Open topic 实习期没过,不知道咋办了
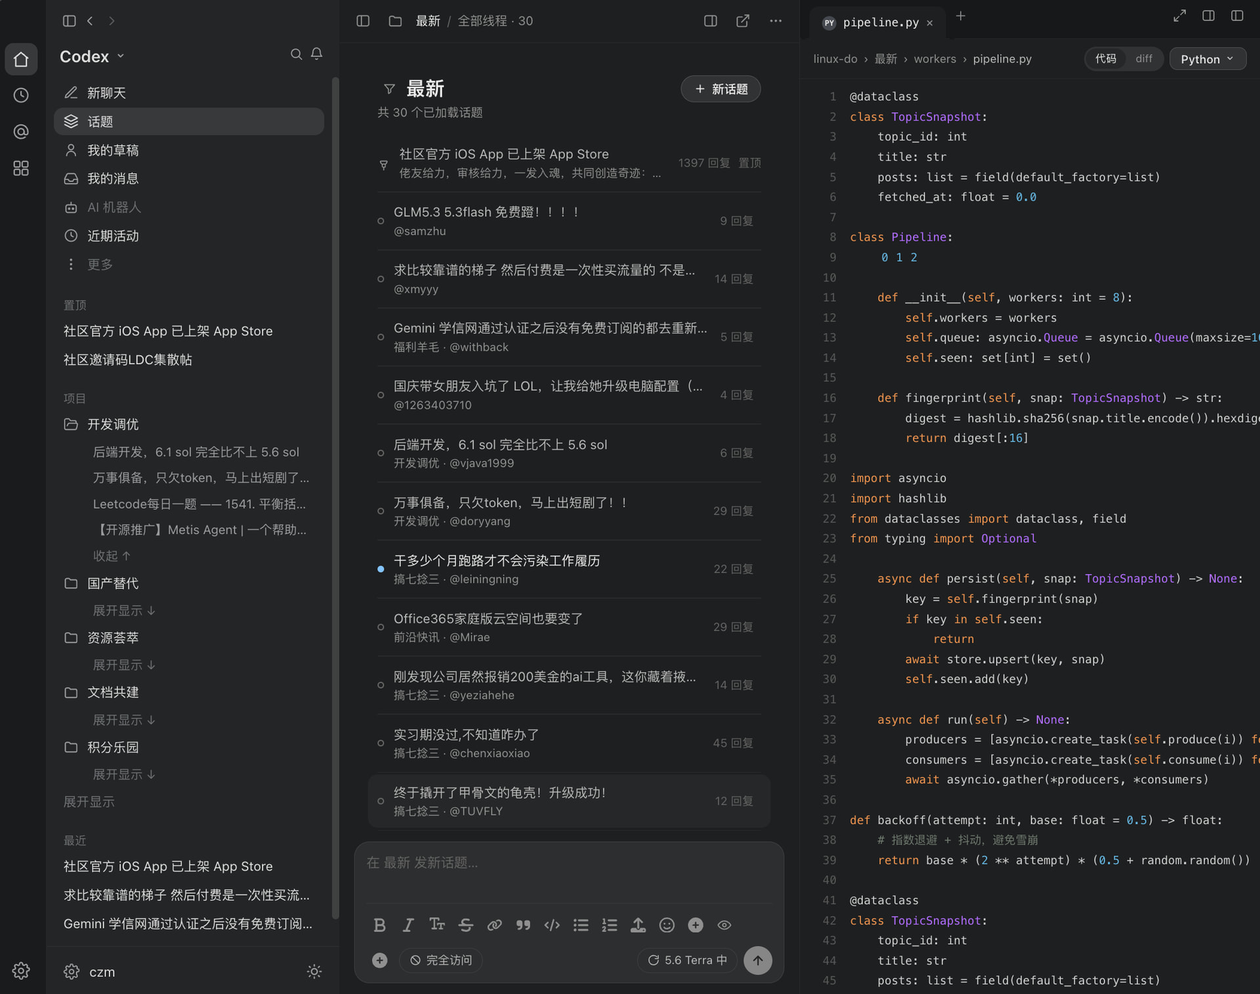 click(x=569, y=743)
